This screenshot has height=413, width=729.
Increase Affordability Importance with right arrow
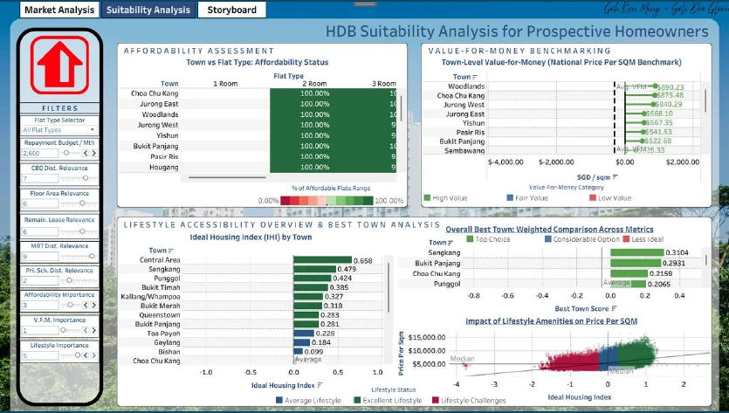click(94, 305)
